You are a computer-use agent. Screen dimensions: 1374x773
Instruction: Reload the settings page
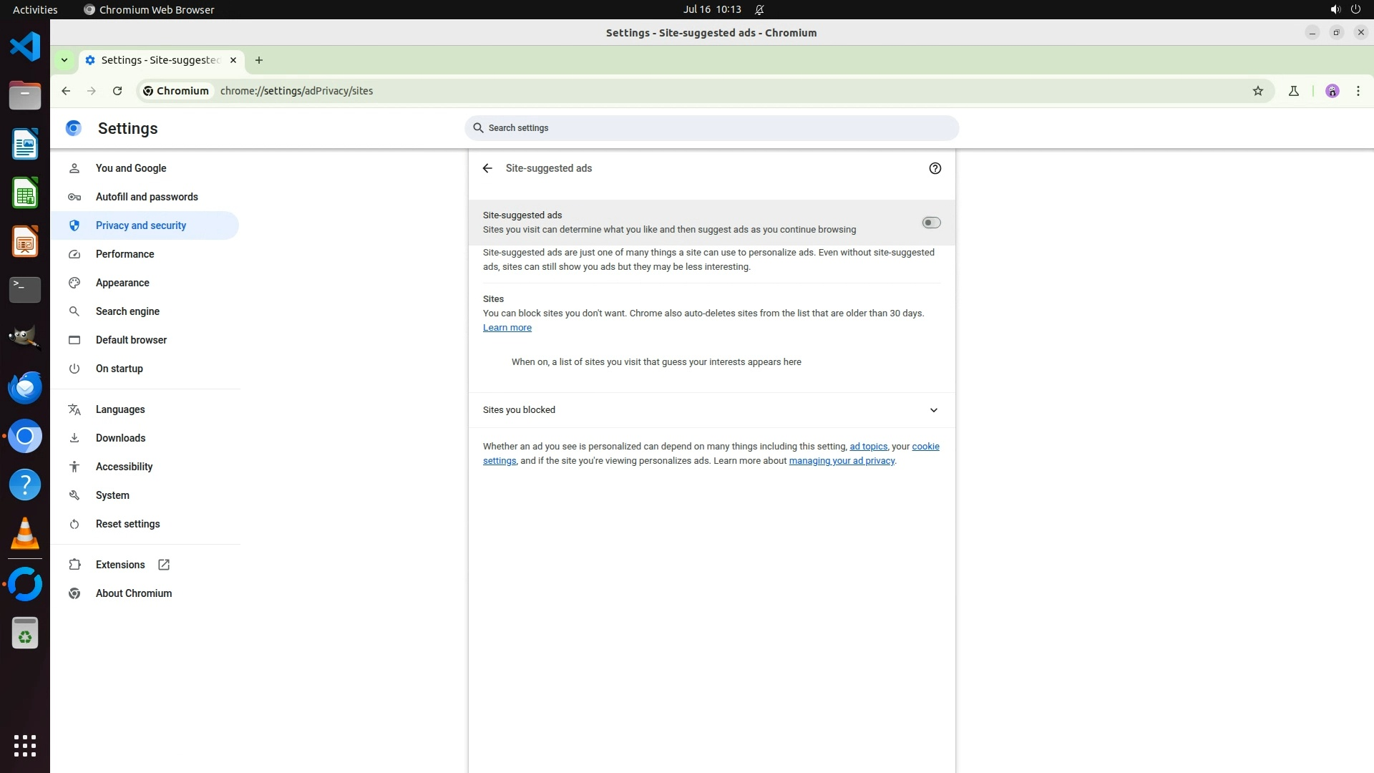tap(117, 91)
